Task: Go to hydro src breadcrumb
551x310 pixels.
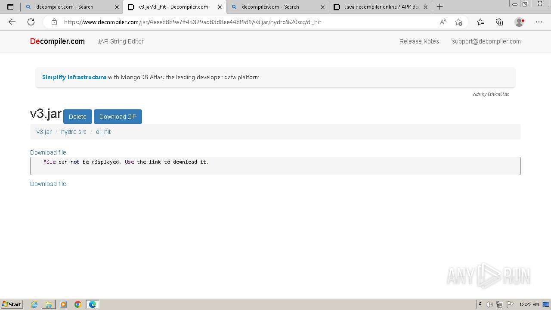Action: 74,132
